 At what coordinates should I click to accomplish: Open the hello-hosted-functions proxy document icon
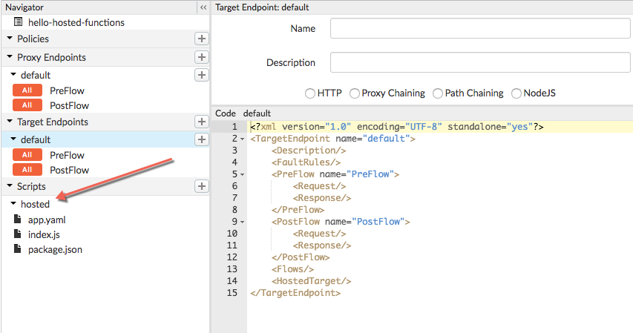click(19, 22)
